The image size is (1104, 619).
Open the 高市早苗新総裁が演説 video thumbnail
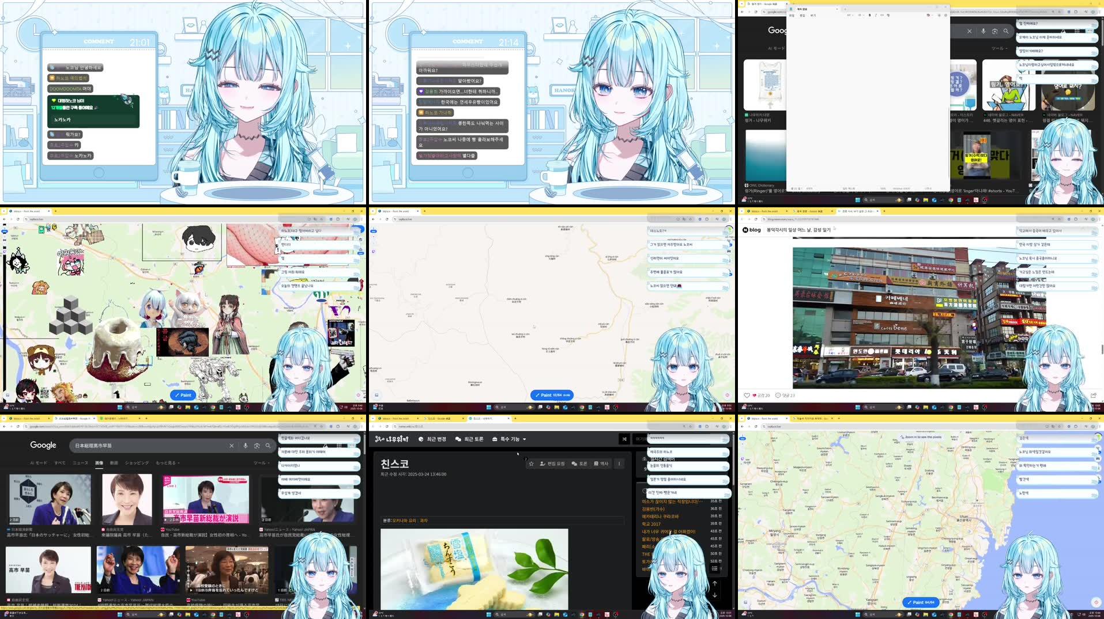206,499
